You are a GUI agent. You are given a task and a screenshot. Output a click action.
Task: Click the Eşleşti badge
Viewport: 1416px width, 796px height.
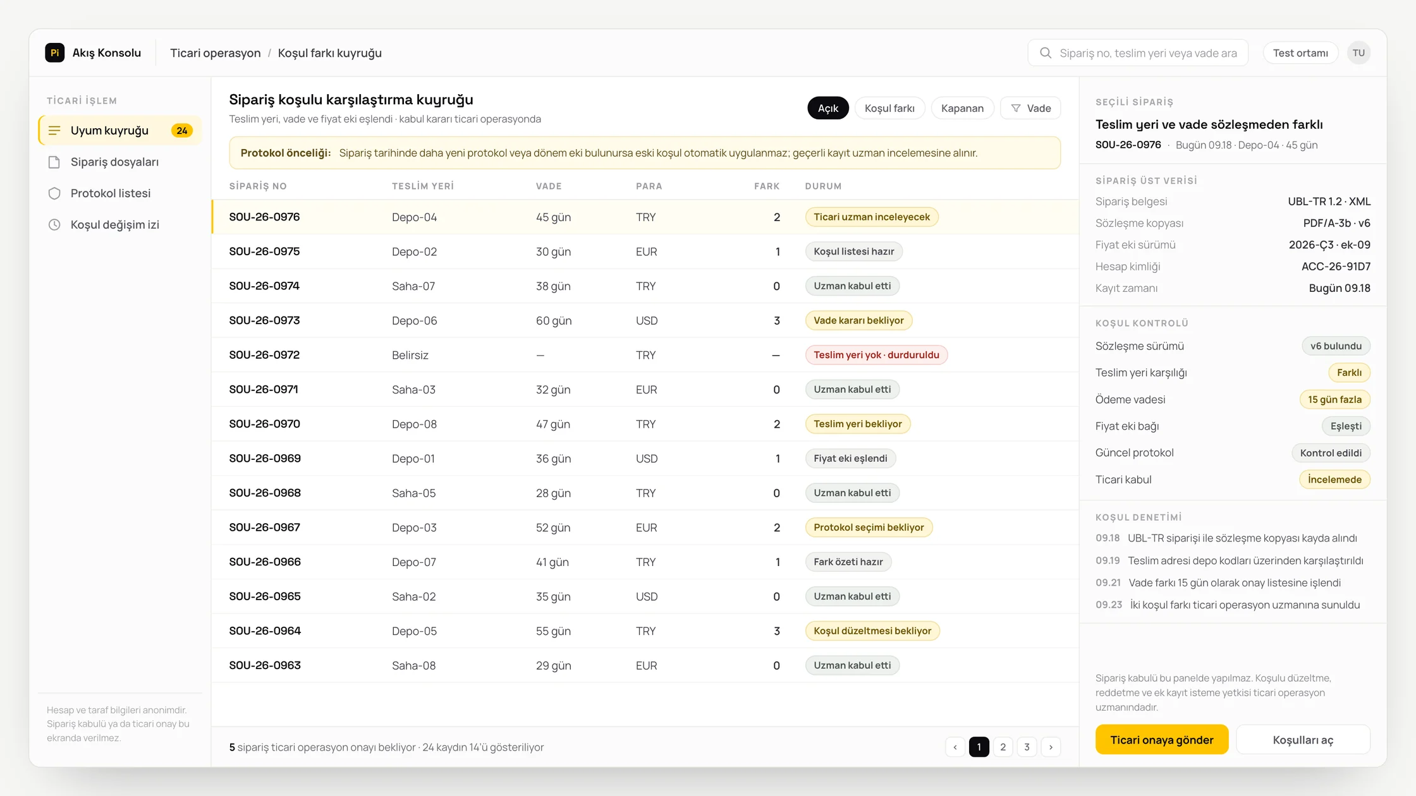tap(1346, 426)
